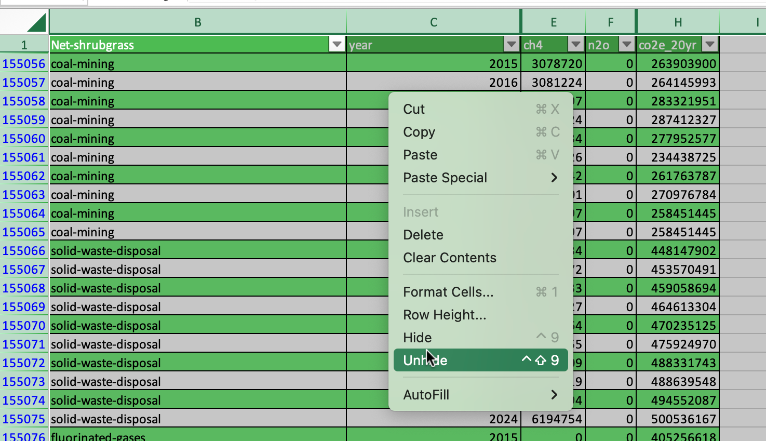Open filter dropdown for Net-shrubgrass column
766x441 pixels.
point(337,45)
